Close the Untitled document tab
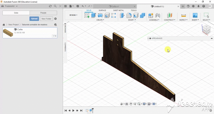 tap(178, 6)
